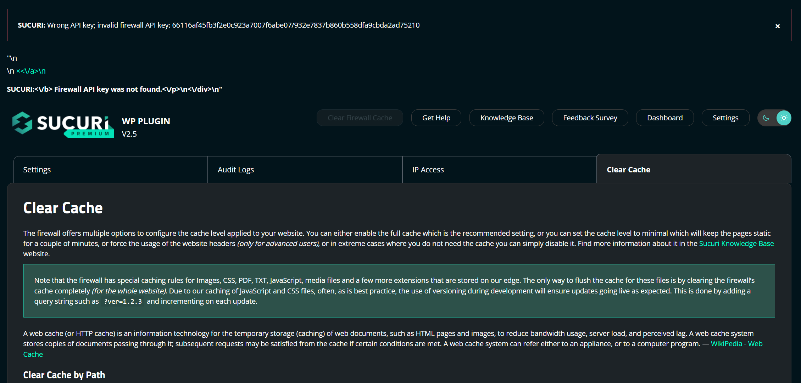Viewport: 801px width, 383px height.
Task: Open the Audit Logs tab
Action: tap(236, 170)
